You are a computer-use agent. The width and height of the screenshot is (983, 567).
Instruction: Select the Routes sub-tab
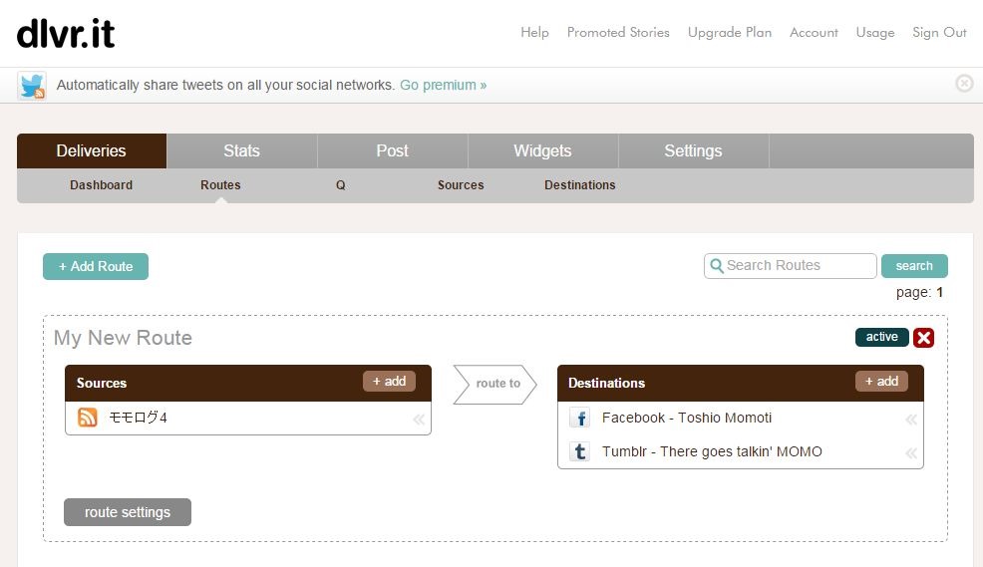[220, 185]
